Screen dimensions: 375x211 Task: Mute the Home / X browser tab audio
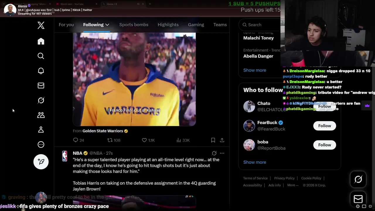(x=138, y=4)
